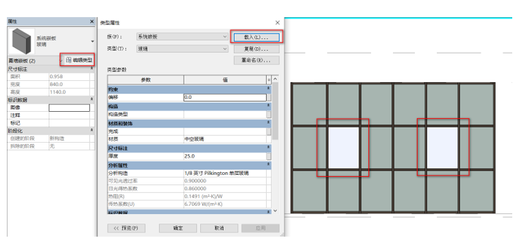Click associate parameter button for 完成 row

tap(269, 132)
